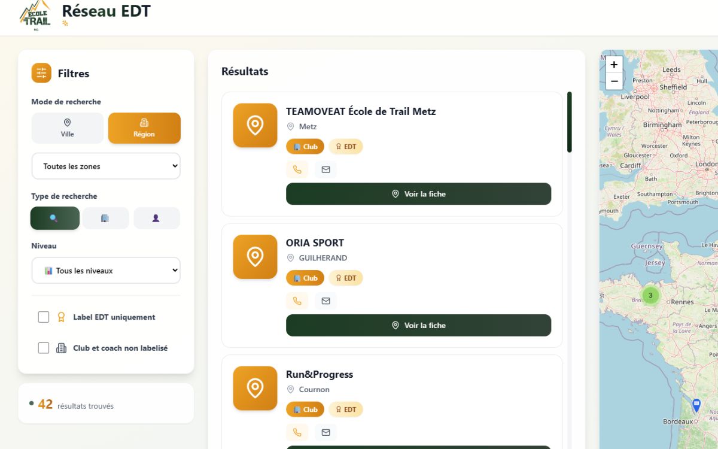718x449 pixels.
Task: Select the coach person search type icon
Action: [x=156, y=219]
